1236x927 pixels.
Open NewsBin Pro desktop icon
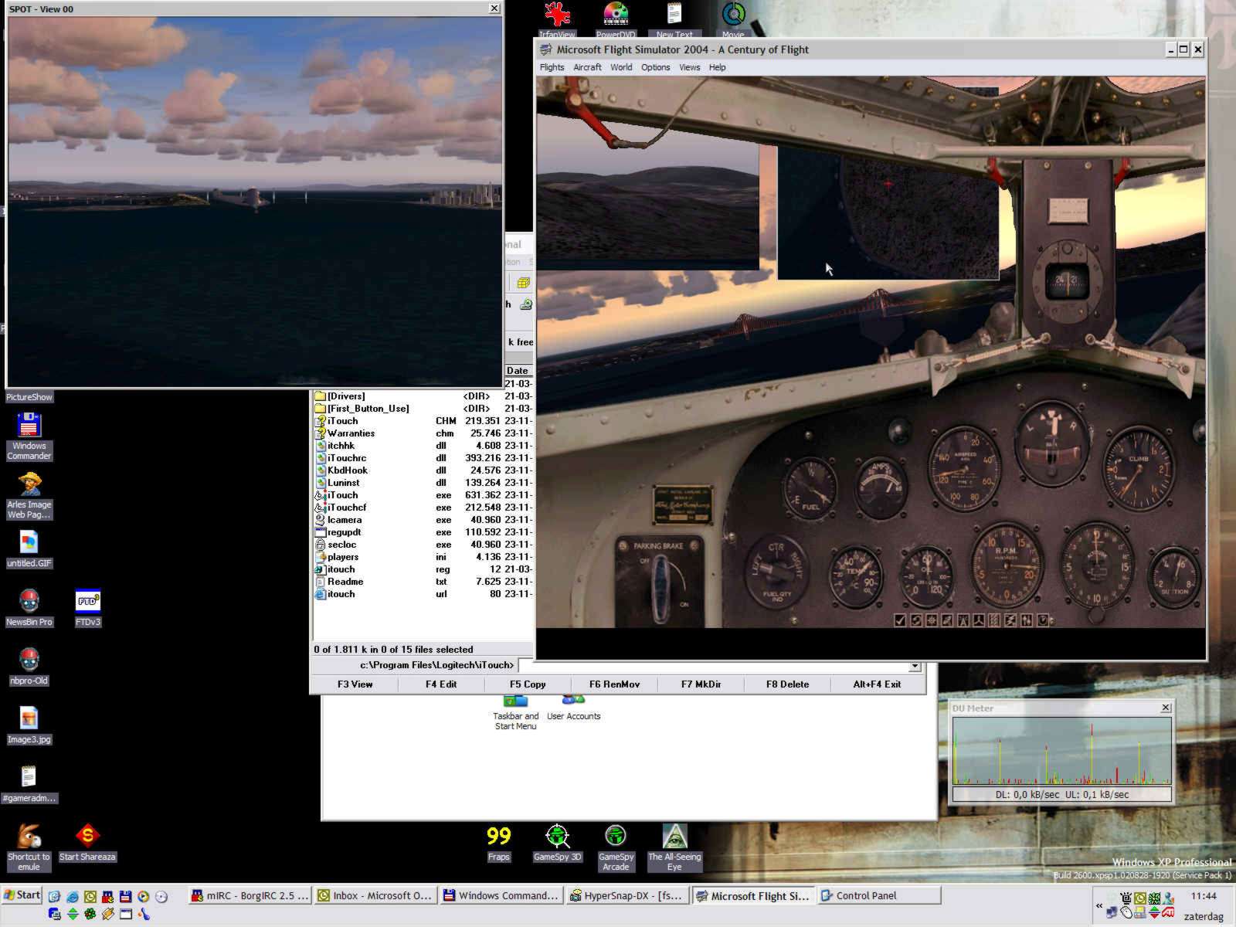click(x=29, y=608)
